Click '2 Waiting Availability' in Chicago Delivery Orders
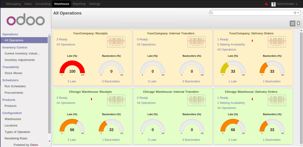303x147 pixels. (x=231, y=103)
